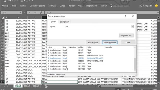Click the Buscar todos button
Image resolution: width=160 pixels, height=90 pixels.
pyautogui.click(x=93, y=42)
